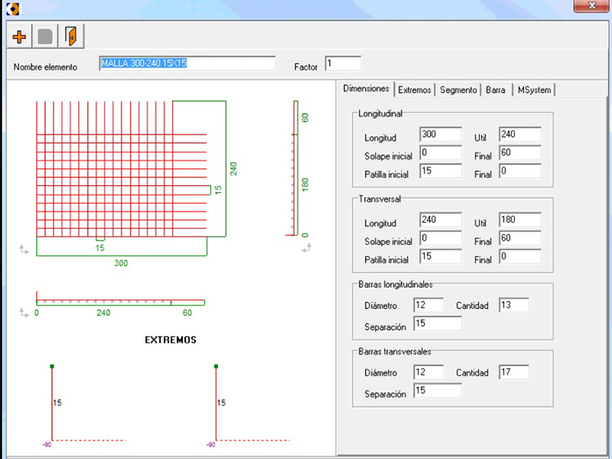The width and height of the screenshot is (612, 459).
Task: Click the gray save square toolbar icon
Action: pyautogui.click(x=45, y=37)
